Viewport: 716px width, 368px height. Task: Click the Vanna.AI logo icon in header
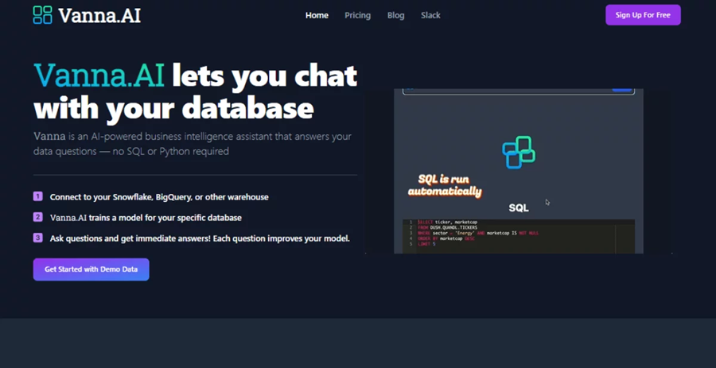coord(43,14)
